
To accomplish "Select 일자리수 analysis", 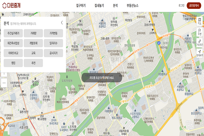I will pos(53,43).
